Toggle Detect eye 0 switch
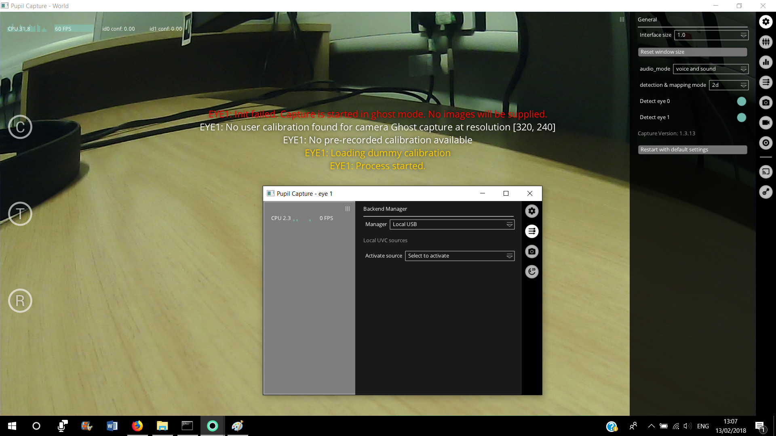This screenshot has width=776, height=436. [741, 101]
